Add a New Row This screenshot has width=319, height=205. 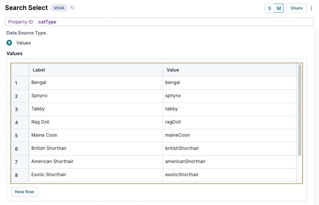(25, 192)
